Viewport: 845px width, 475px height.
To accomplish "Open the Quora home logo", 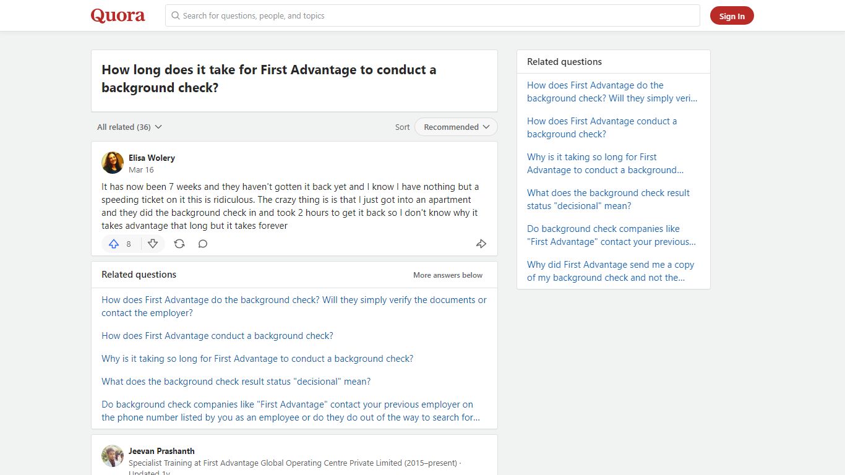I will coord(118,15).
